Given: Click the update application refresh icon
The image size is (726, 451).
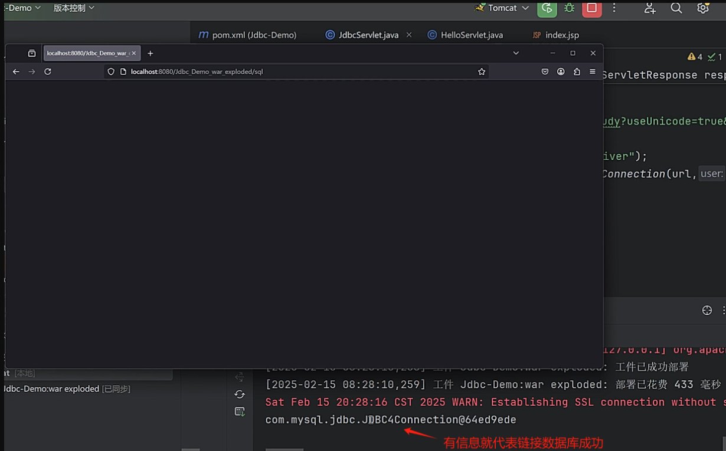Looking at the screenshot, I should (240, 394).
